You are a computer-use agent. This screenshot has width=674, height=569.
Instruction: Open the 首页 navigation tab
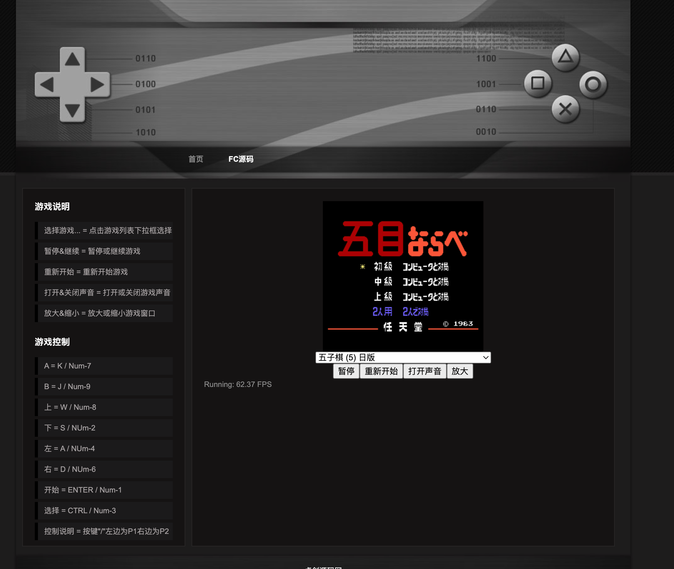point(196,159)
